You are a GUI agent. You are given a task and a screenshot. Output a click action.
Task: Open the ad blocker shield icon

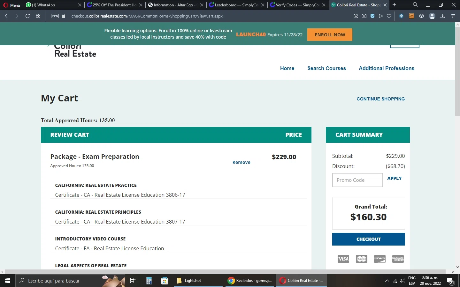tap(372, 16)
